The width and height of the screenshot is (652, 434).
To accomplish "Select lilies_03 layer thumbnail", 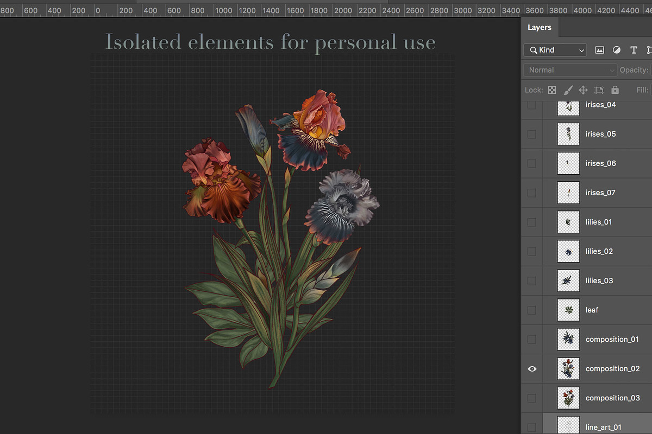I will tap(568, 280).
